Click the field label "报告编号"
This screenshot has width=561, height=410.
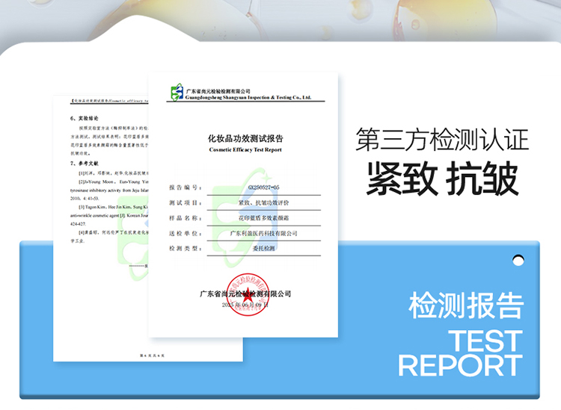[x=184, y=187]
